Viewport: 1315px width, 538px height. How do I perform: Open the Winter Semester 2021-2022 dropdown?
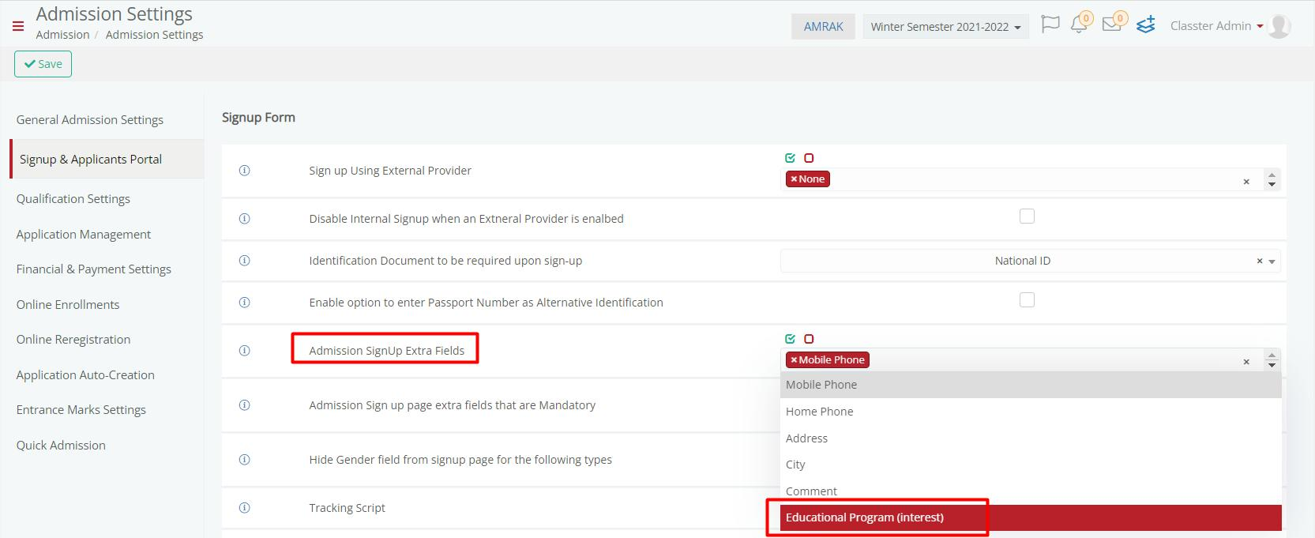click(x=945, y=27)
